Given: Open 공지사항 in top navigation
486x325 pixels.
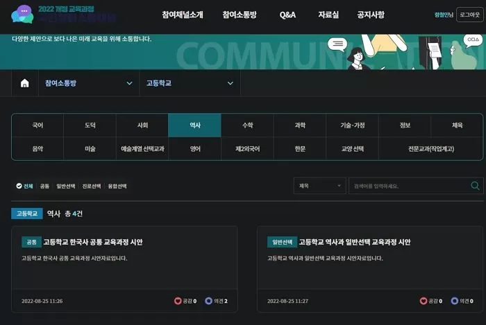Looking at the screenshot, I should point(371,15).
